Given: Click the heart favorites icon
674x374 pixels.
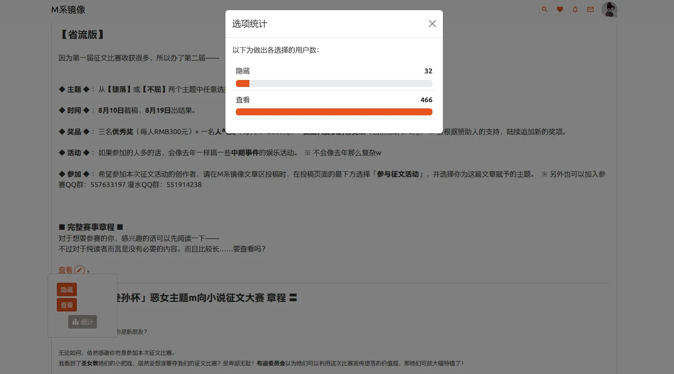Looking at the screenshot, I should (x=560, y=9).
